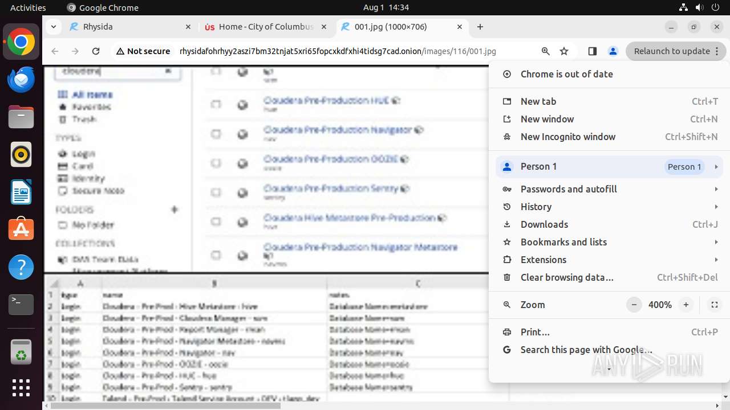The image size is (730, 410).
Task: Click the zoom magnifier icon in address bar
Action: click(546, 51)
